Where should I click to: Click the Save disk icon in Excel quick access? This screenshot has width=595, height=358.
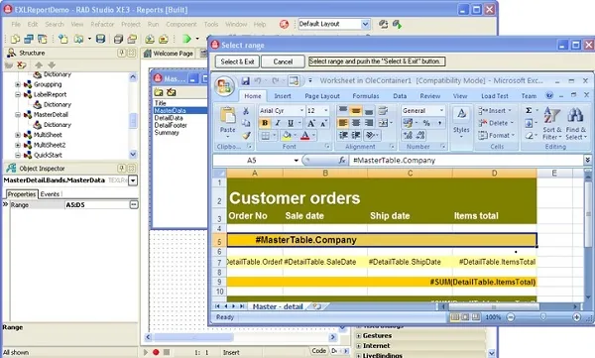246,81
